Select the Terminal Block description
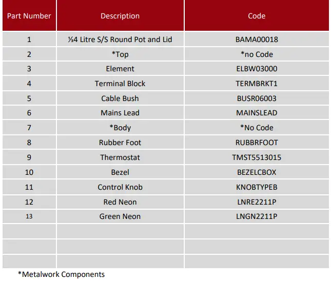331x281 pixels. 120,84
